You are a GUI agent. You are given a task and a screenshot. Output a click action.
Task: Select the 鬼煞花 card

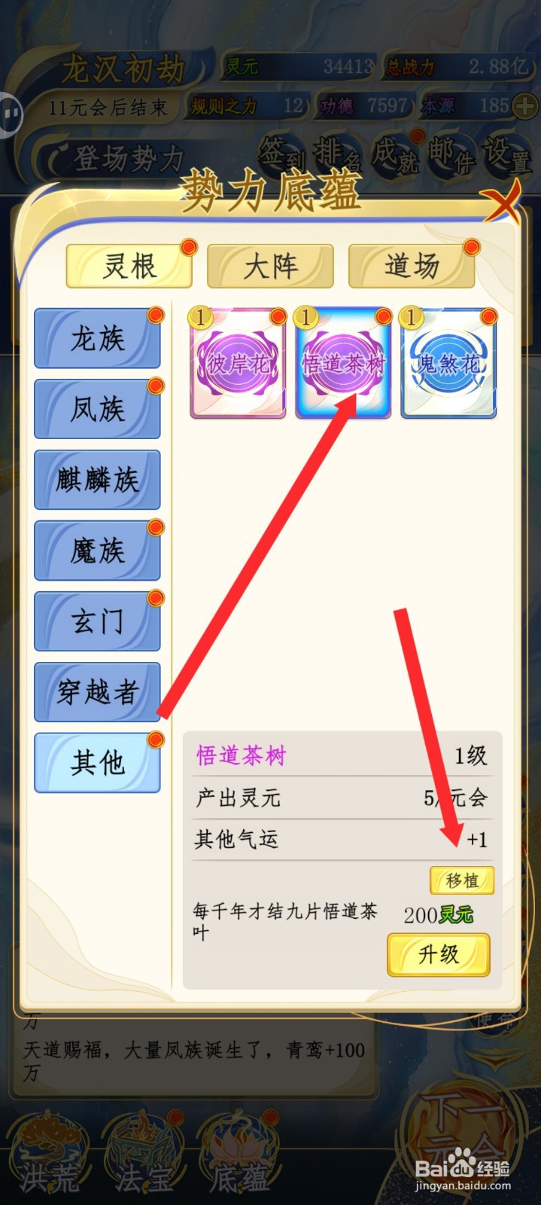coord(448,362)
